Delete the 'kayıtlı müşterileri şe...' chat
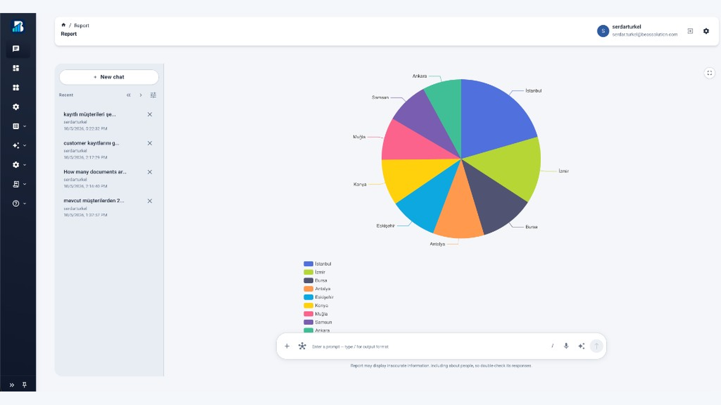The image size is (721, 405). pyautogui.click(x=150, y=114)
